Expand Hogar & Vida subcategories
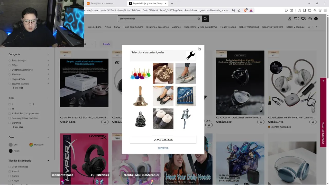 [x=48, y=79]
